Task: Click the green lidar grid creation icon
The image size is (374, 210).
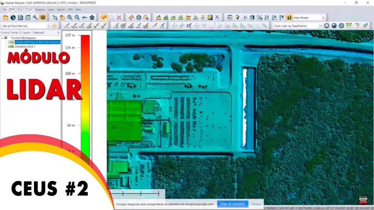Action: 349,26
